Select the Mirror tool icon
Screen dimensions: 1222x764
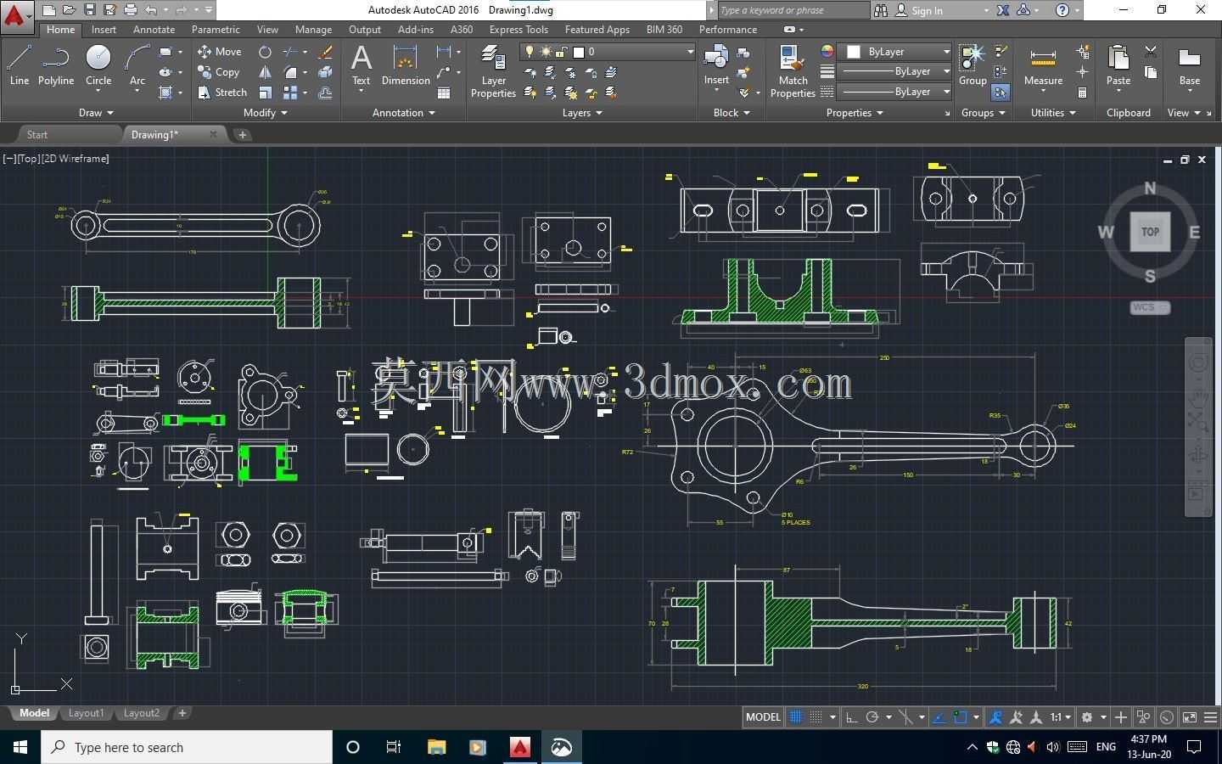[266, 72]
